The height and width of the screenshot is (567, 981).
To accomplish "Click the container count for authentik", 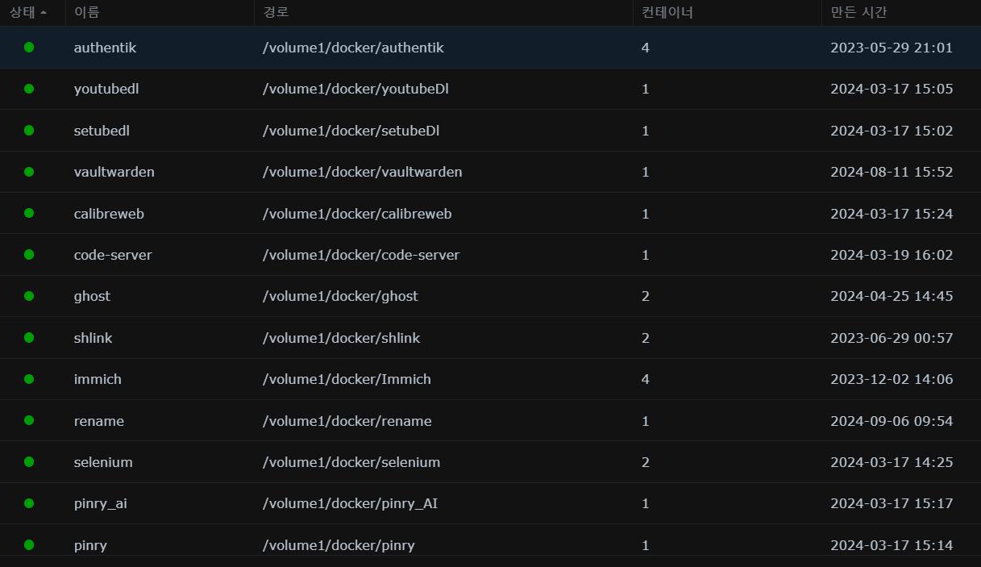I will click(x=646, y=48).
